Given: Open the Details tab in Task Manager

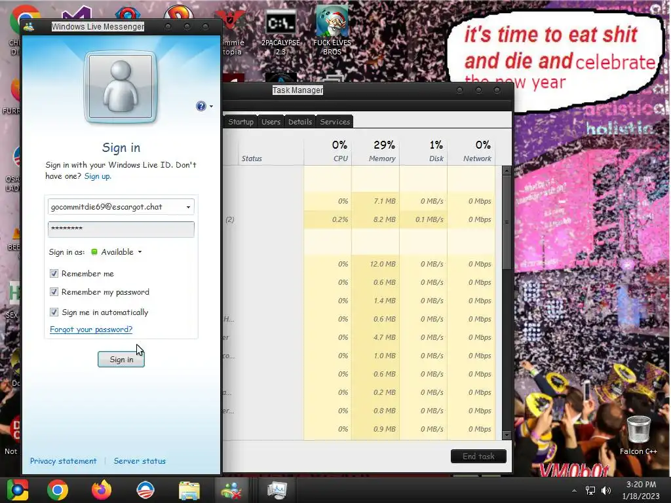Looking at the screenshot, I should click(x=300, y=121).
